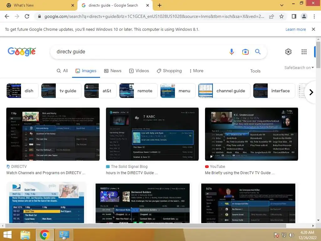The width and height of the screenshot is (321, 241).
Task: Switch to the All results tab
Action: pos(62,71)
